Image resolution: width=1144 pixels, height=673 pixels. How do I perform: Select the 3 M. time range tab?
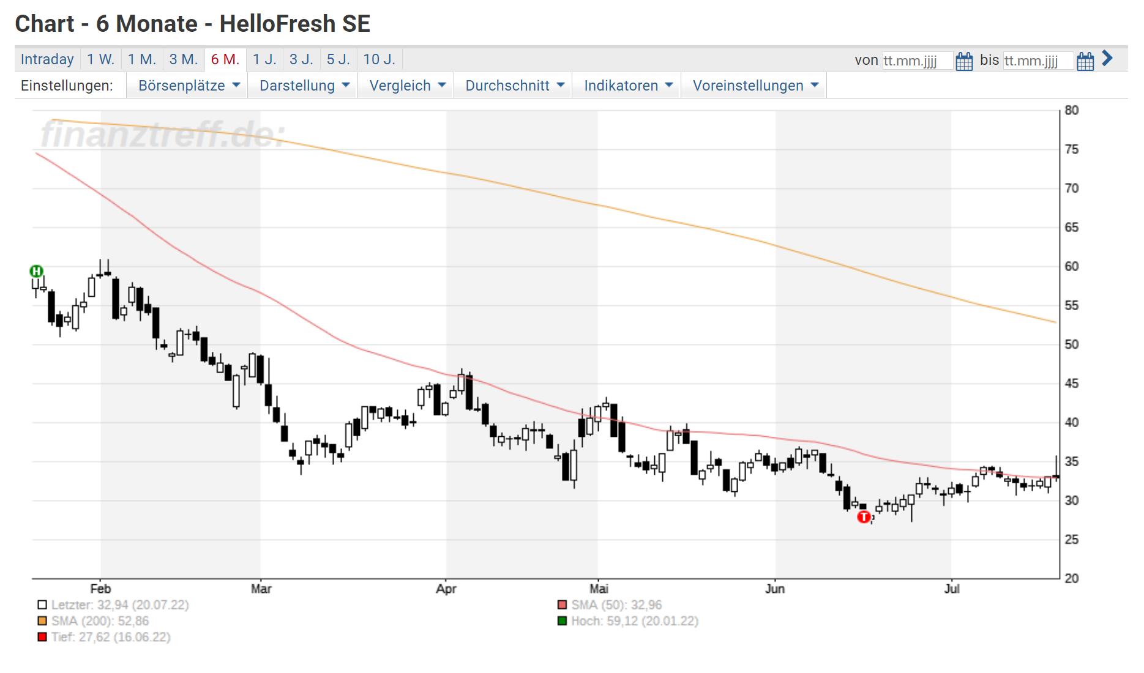184,59
